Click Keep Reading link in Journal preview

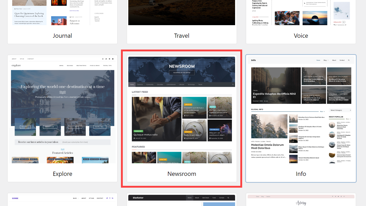click(x=74, y=11)
